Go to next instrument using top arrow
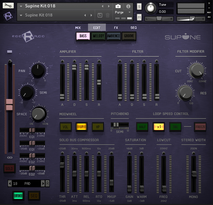The image size is (213, 205). coord(109,6)
